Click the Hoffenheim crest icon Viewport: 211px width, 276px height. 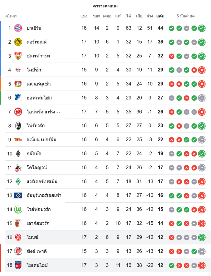tap(18, 98)
